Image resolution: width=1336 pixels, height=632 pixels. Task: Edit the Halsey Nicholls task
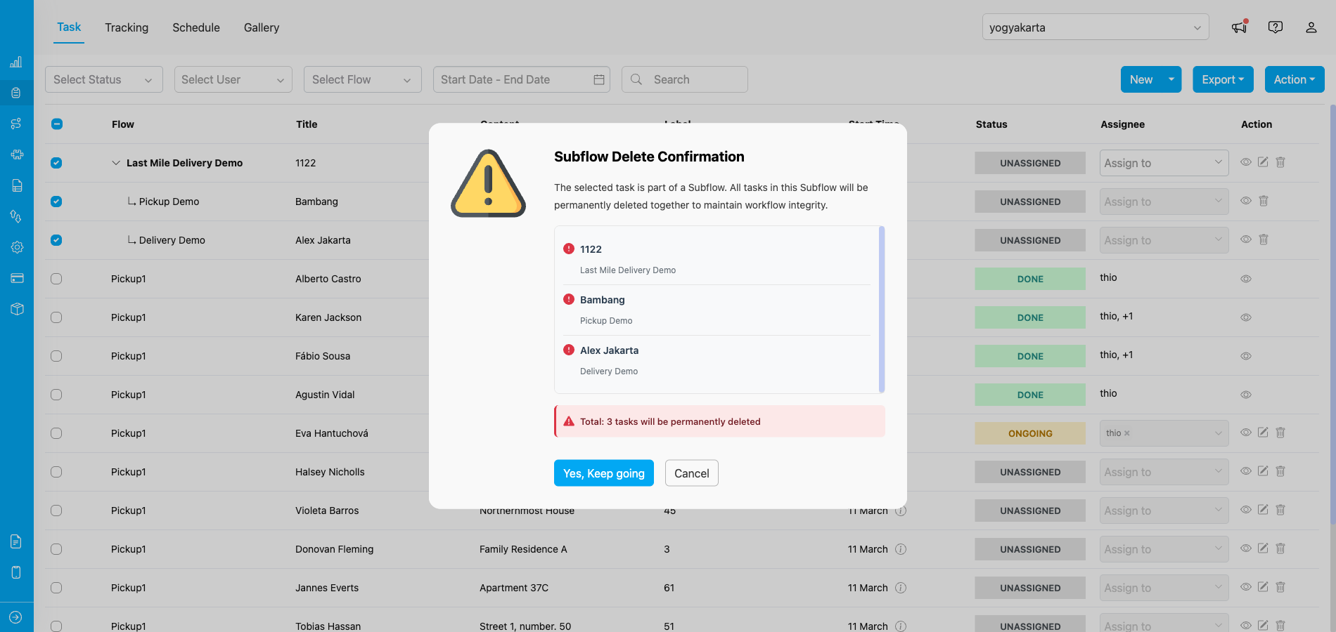(1263, 471)
